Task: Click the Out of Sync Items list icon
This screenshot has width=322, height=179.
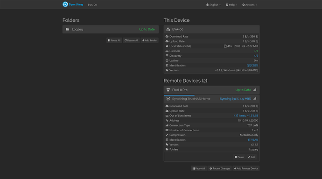Action: (167, 116)
